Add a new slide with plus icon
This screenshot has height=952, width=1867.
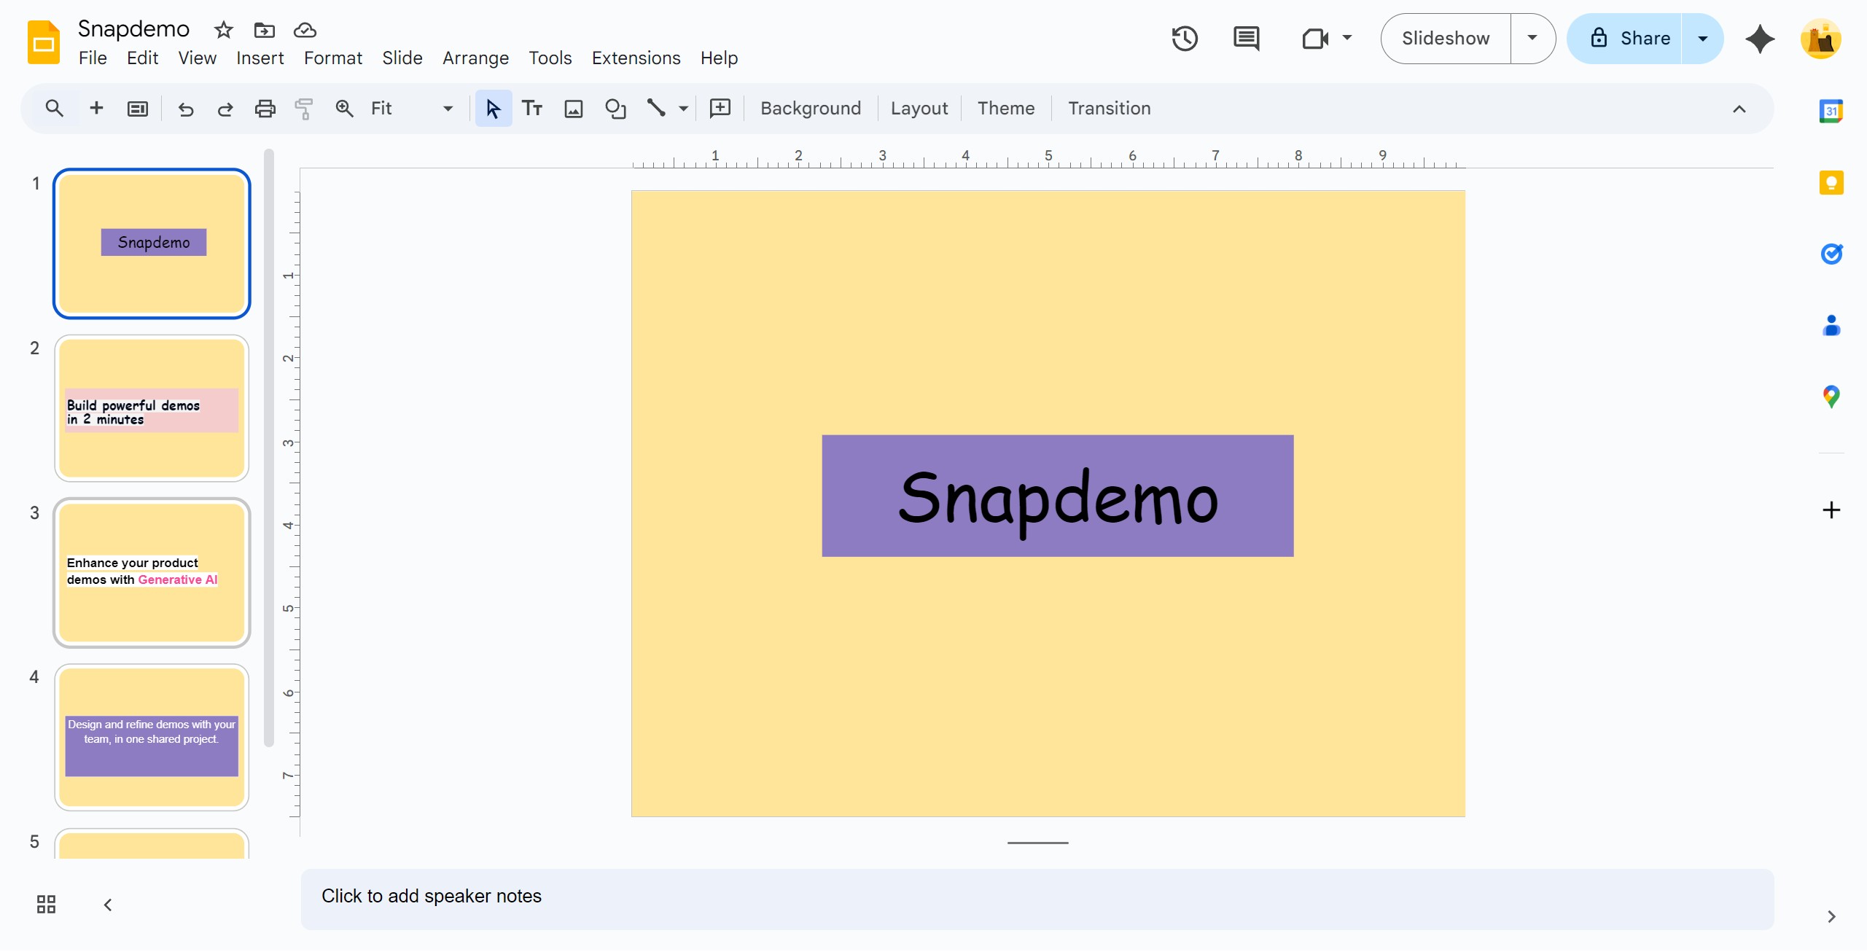point(96,109)
